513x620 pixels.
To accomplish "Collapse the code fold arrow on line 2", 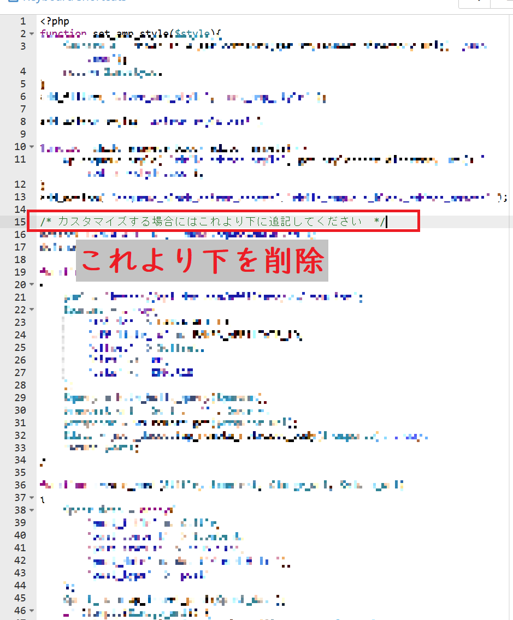I will click(x=31, y=34).
